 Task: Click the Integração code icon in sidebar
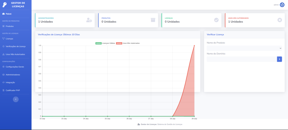(4, 82)
